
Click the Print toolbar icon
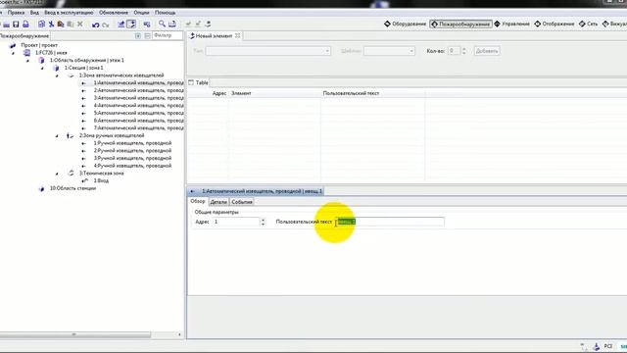(x=25, y=25)
